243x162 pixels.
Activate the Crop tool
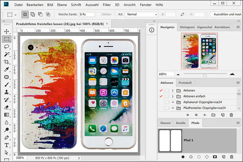coord(6,62)
